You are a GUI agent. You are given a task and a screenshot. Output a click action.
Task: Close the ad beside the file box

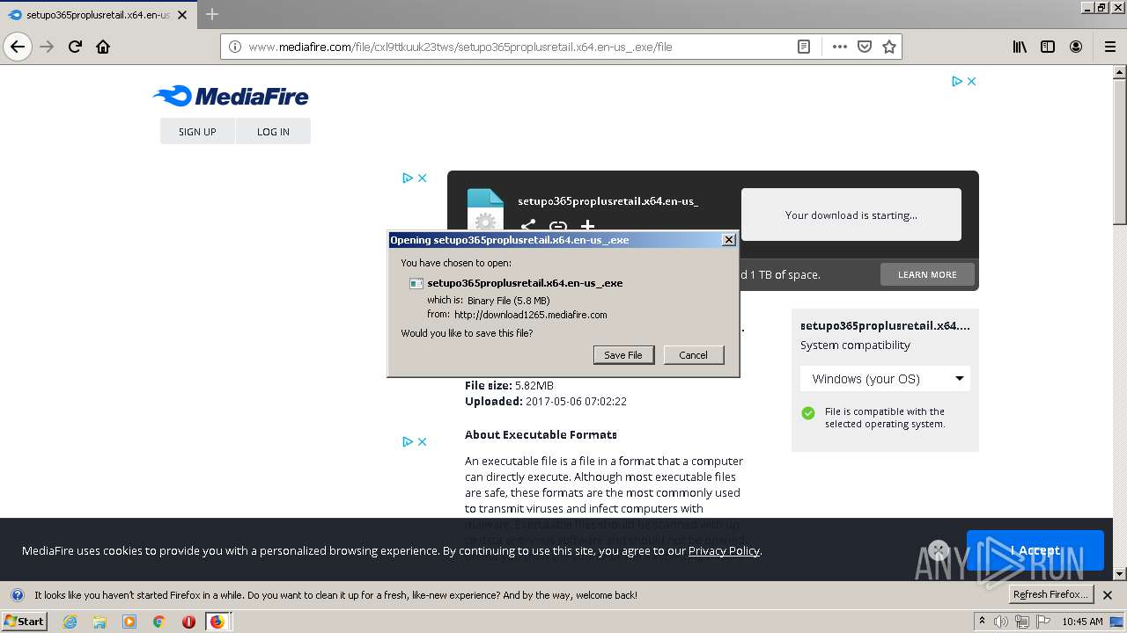422,178
